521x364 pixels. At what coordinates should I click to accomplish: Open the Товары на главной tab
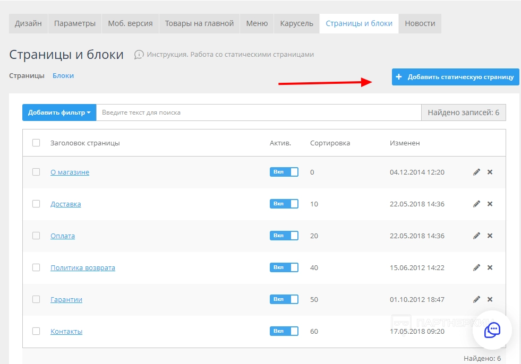[199, 23]
